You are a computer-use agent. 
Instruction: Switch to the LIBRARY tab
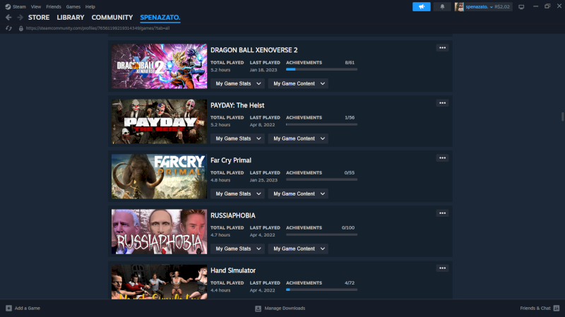coord(70,17)
